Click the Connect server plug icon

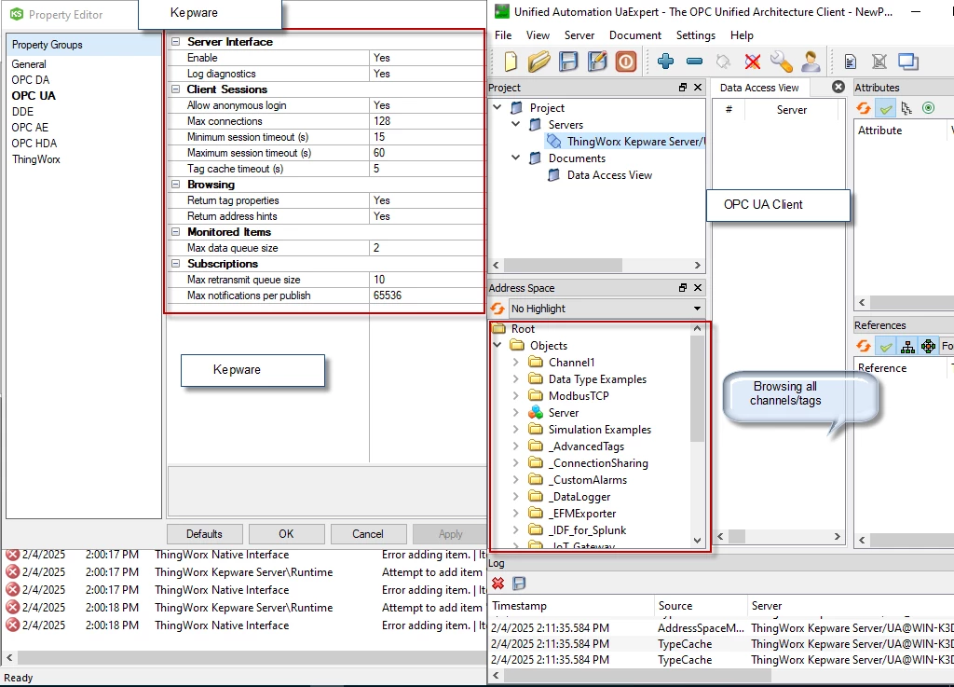point(723,62)
